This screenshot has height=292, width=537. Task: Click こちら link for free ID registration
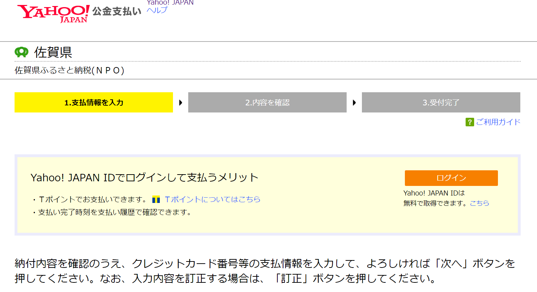click(x=479, y=203)
